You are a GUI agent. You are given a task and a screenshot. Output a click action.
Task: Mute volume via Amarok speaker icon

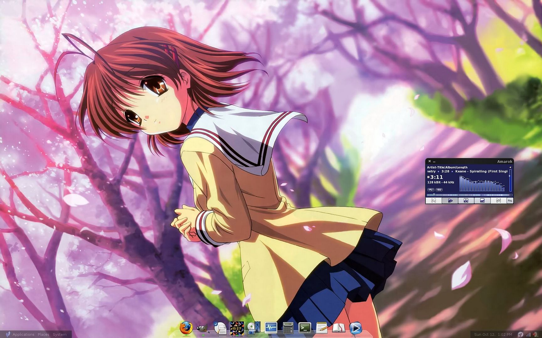point(510,167)
